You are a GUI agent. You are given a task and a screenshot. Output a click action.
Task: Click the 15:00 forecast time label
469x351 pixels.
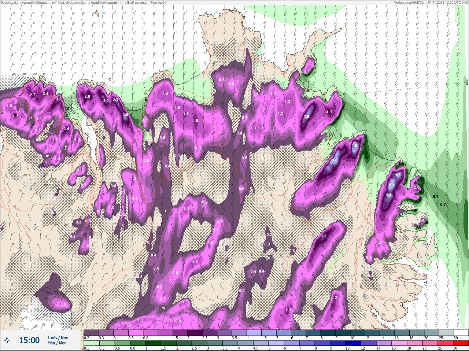29,340
